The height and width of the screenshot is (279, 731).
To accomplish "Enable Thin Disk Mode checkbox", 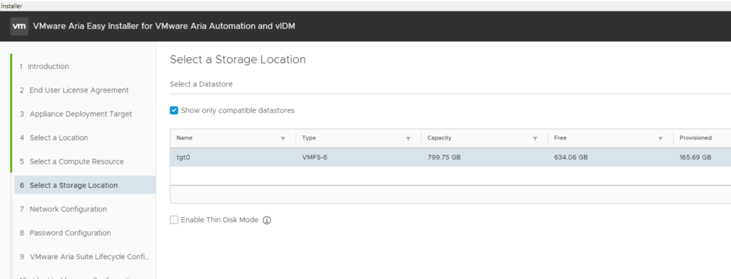I will pos(174,220).
